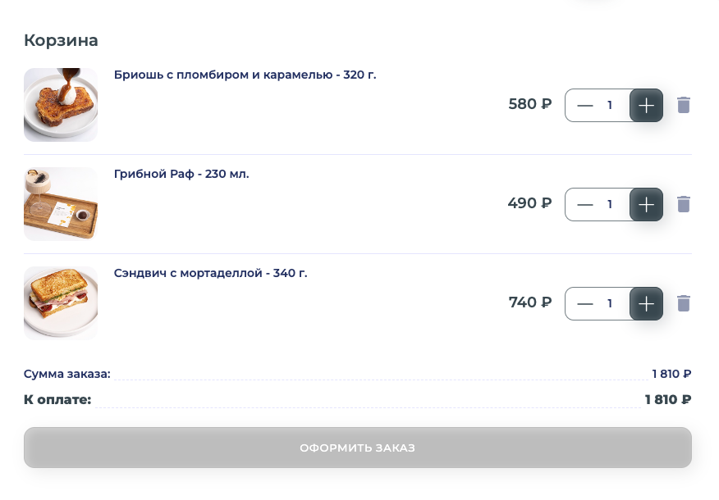This screenshot has height=500, width=719.
Task: Decrease quantity of brioche with ice cream
Action: (x=584, y=105)
